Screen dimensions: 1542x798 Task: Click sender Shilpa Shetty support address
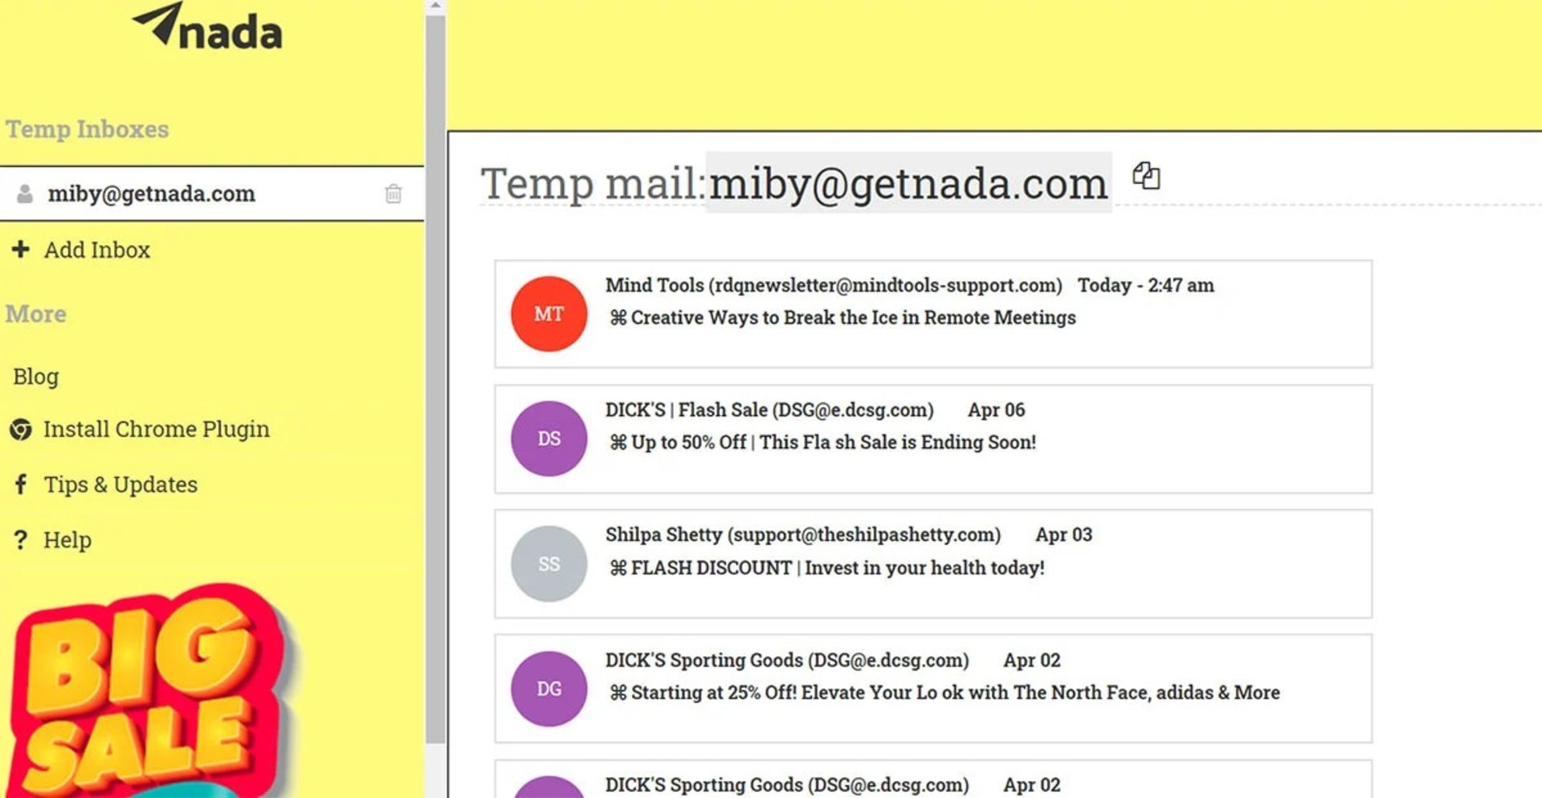pos(803,535)
